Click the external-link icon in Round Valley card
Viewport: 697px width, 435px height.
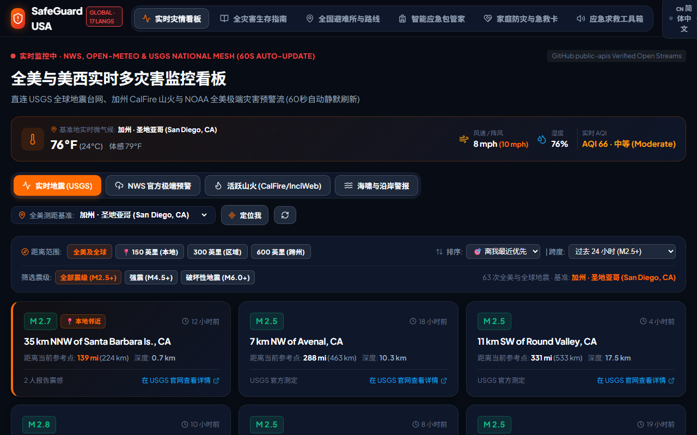(x=671, y=381)
